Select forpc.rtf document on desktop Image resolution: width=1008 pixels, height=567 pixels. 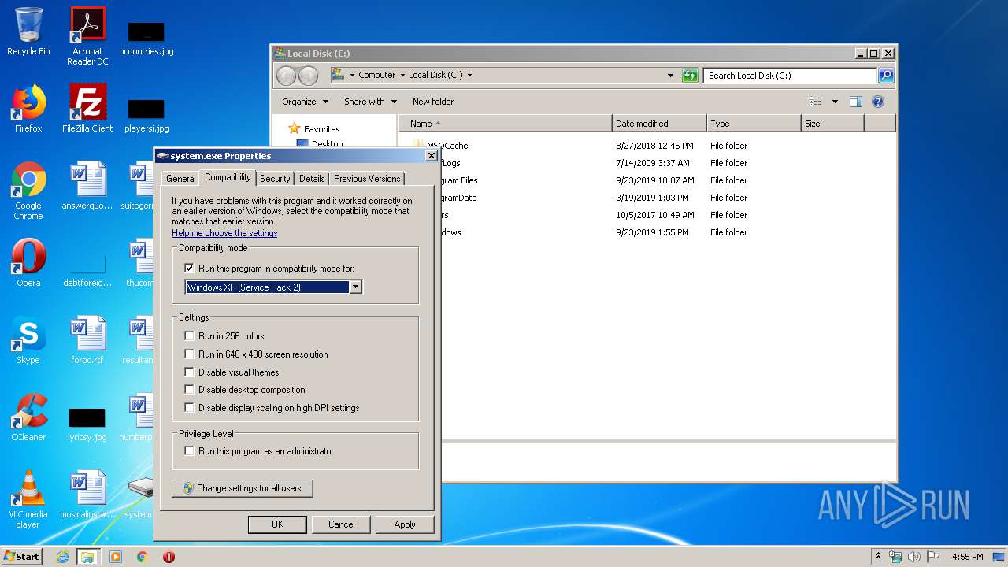87,340
